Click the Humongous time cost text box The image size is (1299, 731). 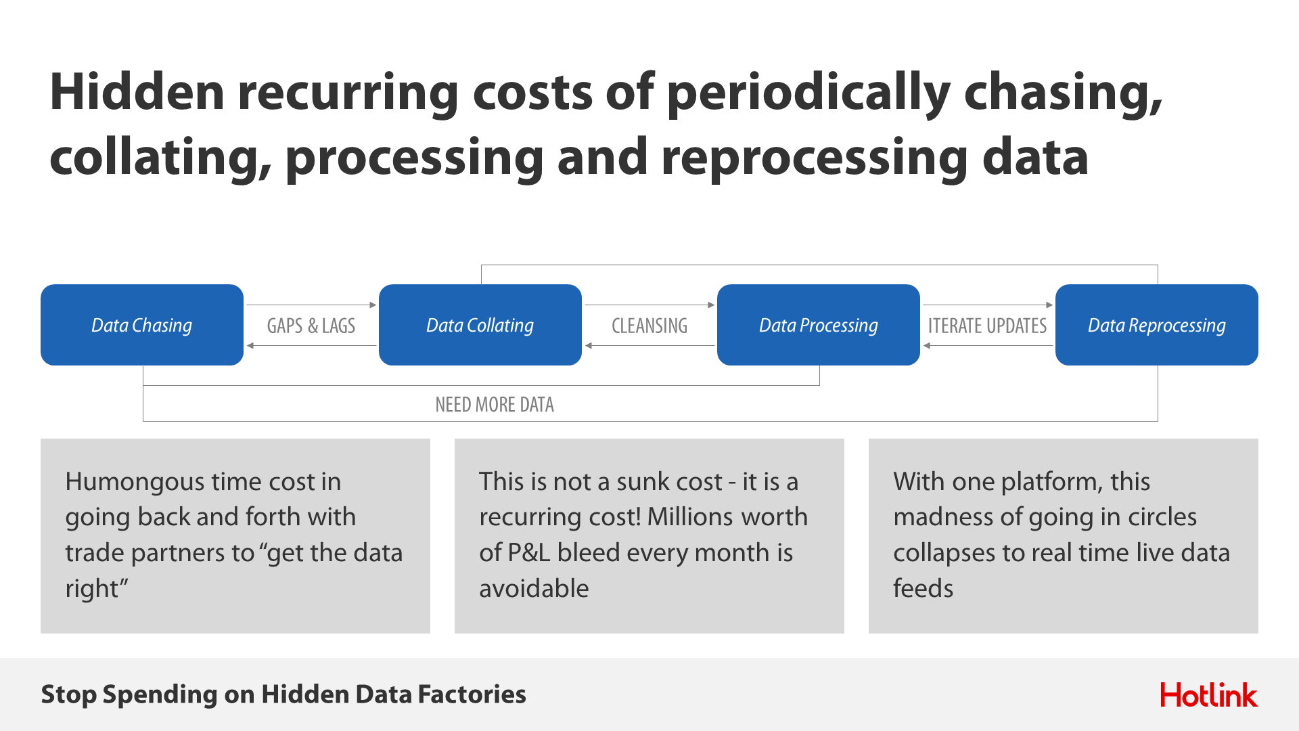tap(235, 536)
